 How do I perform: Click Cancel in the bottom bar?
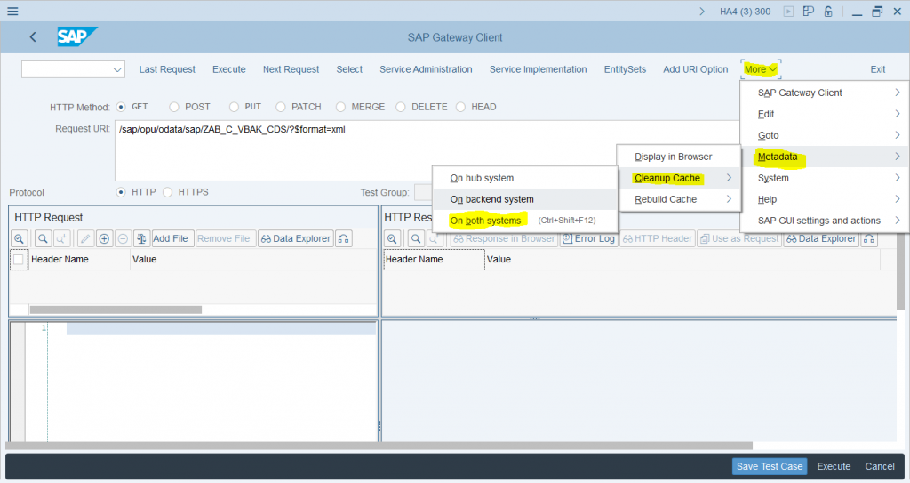tap(880, 466)
